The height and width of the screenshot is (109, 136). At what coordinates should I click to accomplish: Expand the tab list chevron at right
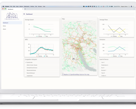click(x=134, y=9)
